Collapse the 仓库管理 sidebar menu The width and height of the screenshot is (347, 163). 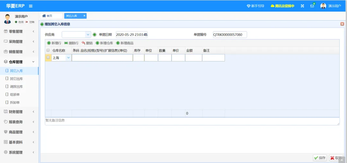tap(19, 62)
